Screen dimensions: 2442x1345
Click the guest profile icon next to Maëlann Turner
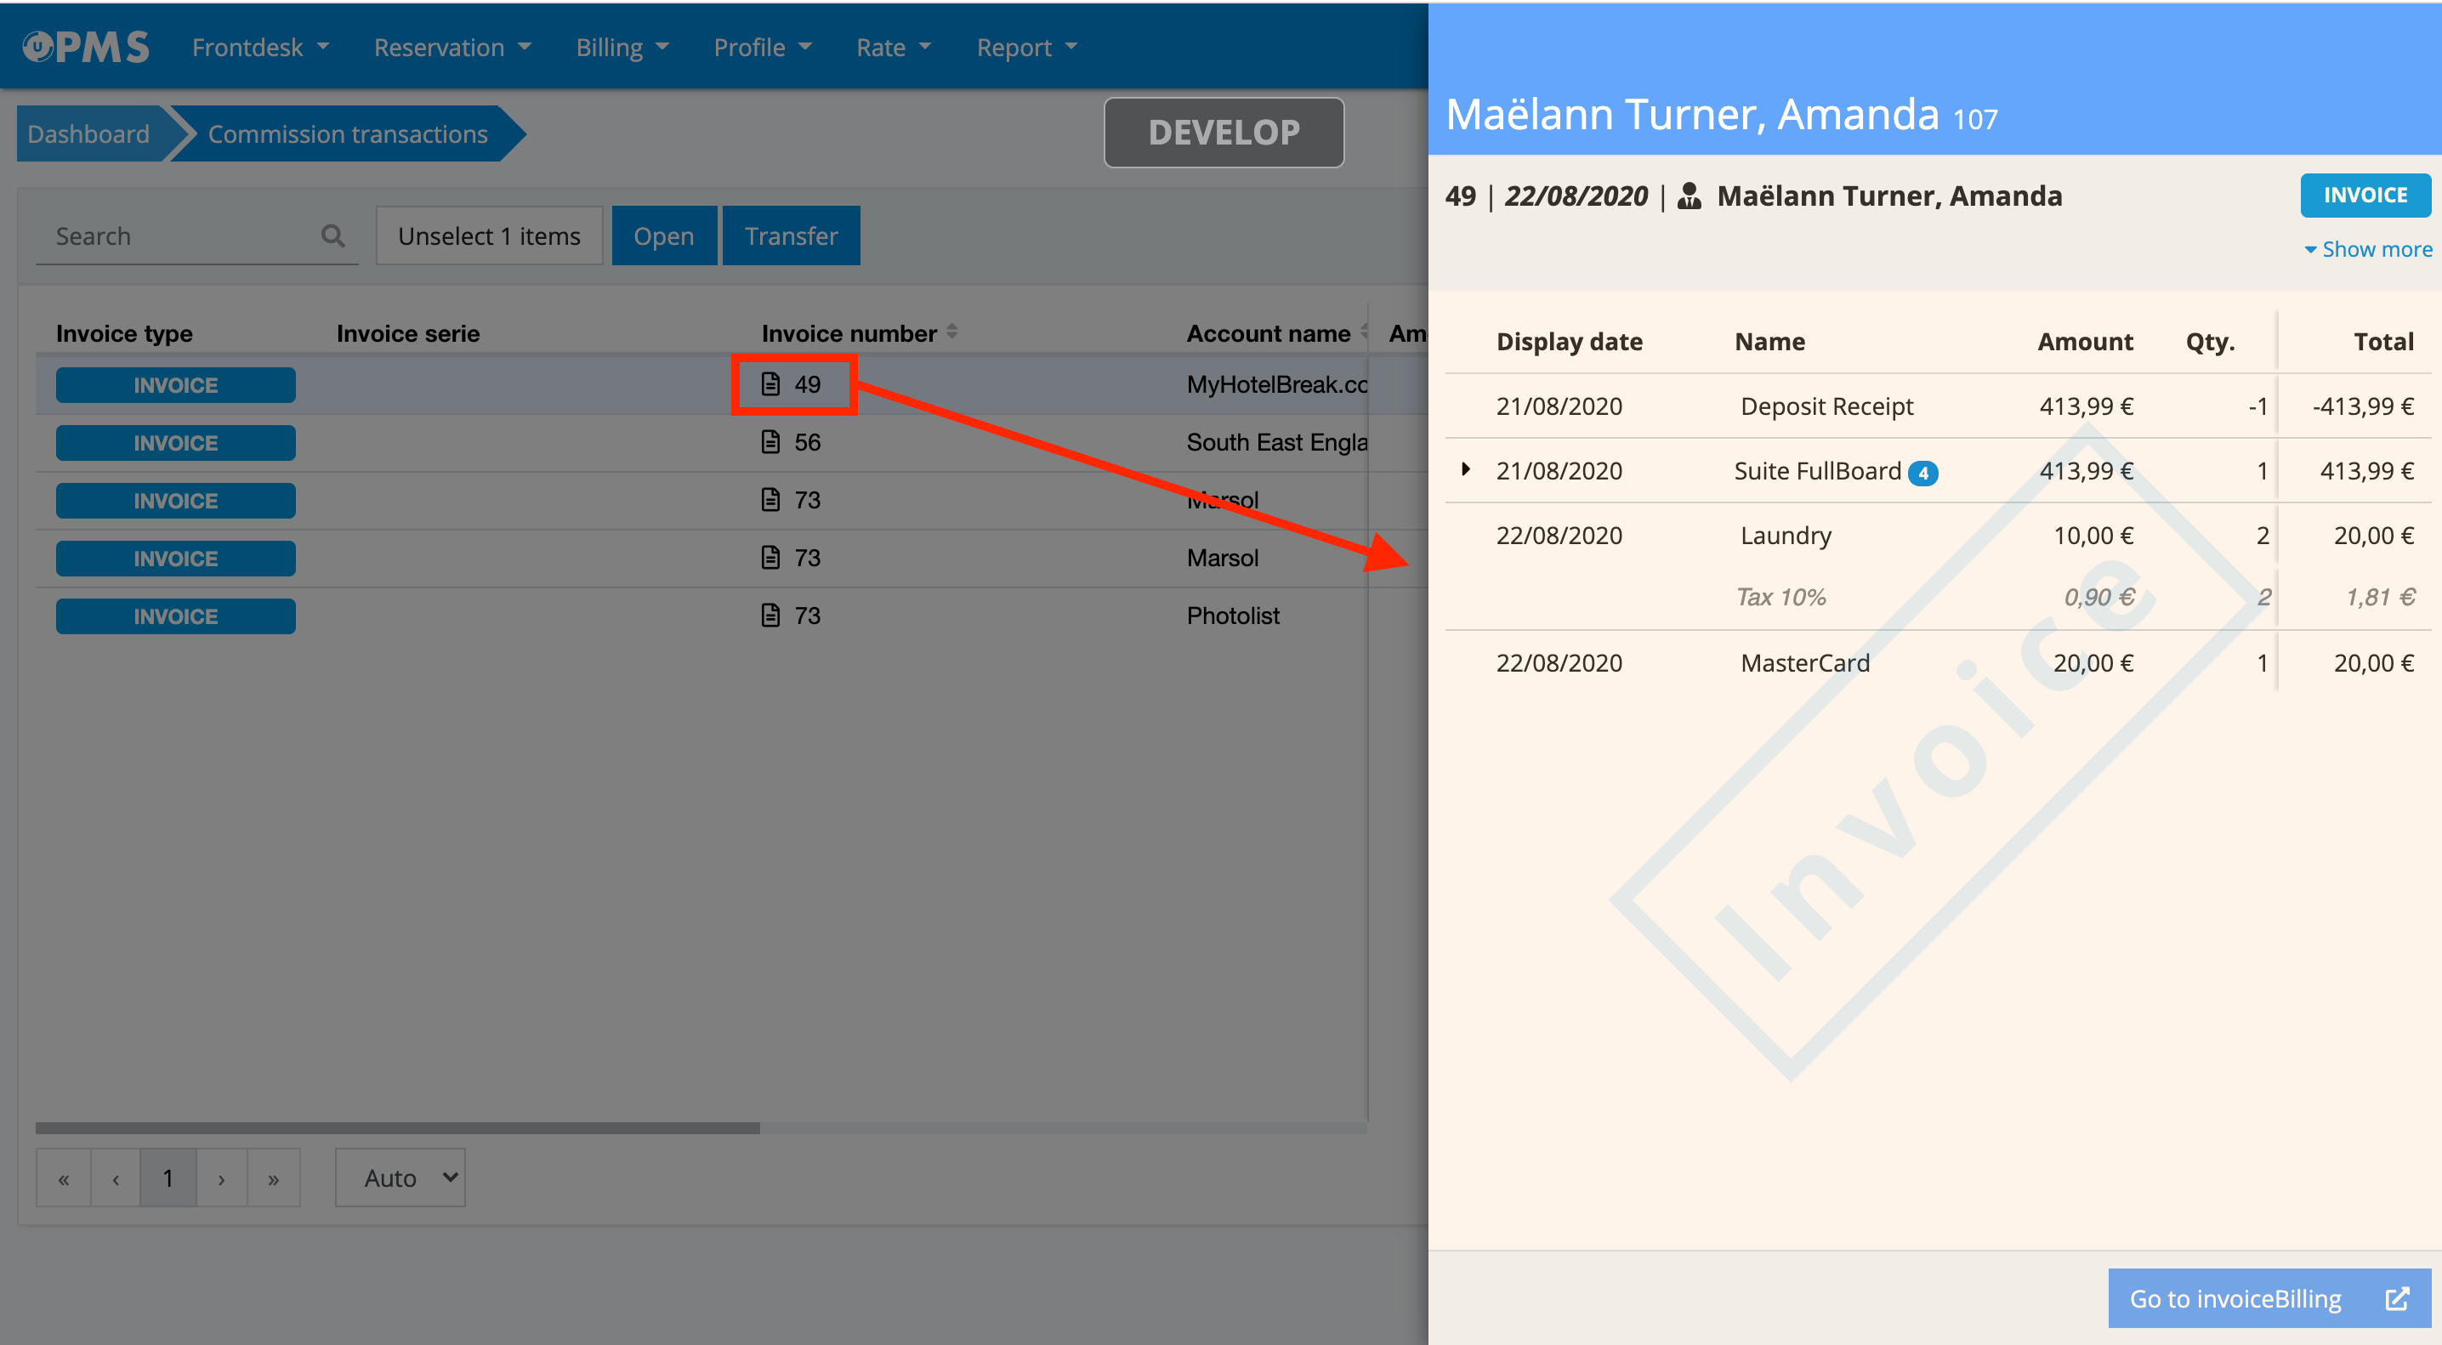(1689, 196)
